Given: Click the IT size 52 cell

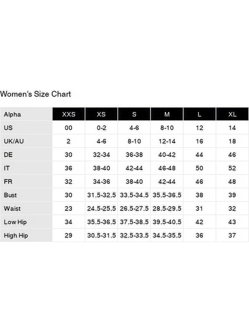Looking at the screenshot, I should pyautogui.click(x=232, y=168).
